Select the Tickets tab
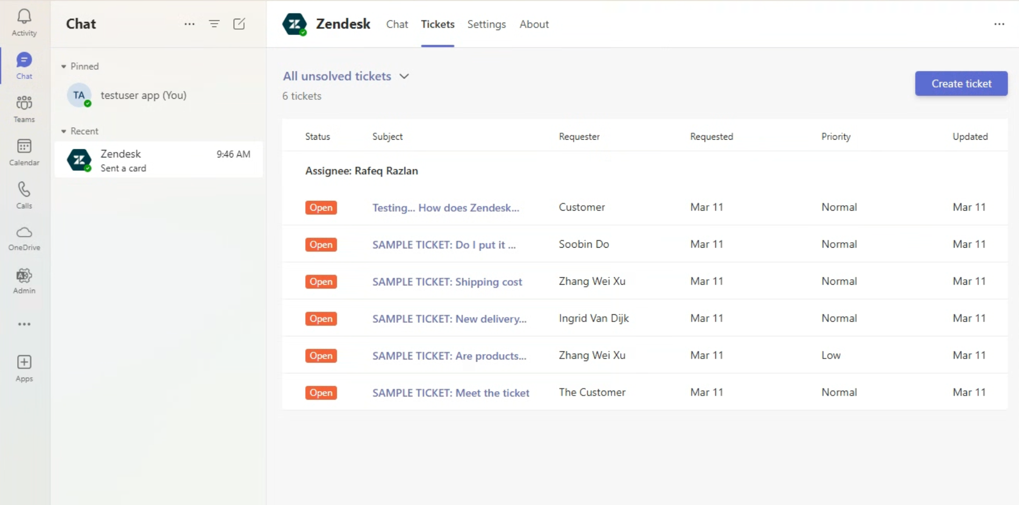This screenshot has width=1019, height=505. point(437,24)
